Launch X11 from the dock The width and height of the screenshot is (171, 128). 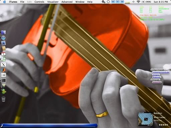3,64
